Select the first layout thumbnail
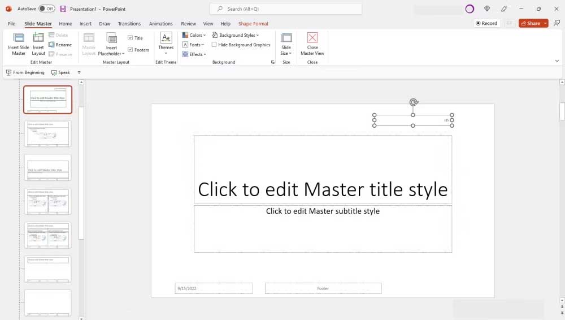Viewport: 565px width, 320px height. (47, 100)
